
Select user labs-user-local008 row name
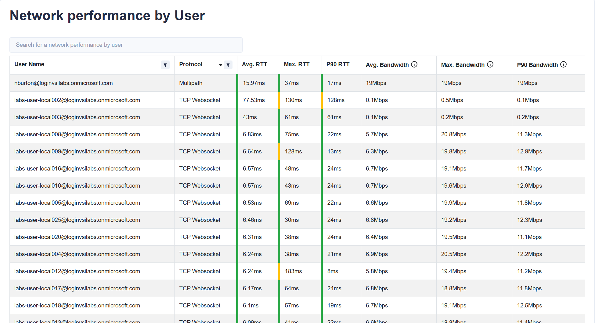click(x=77, y=134)
